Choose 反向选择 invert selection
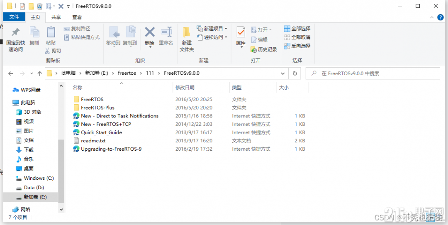The height and width of the screenshot is (225, 448). coord(297,46)
